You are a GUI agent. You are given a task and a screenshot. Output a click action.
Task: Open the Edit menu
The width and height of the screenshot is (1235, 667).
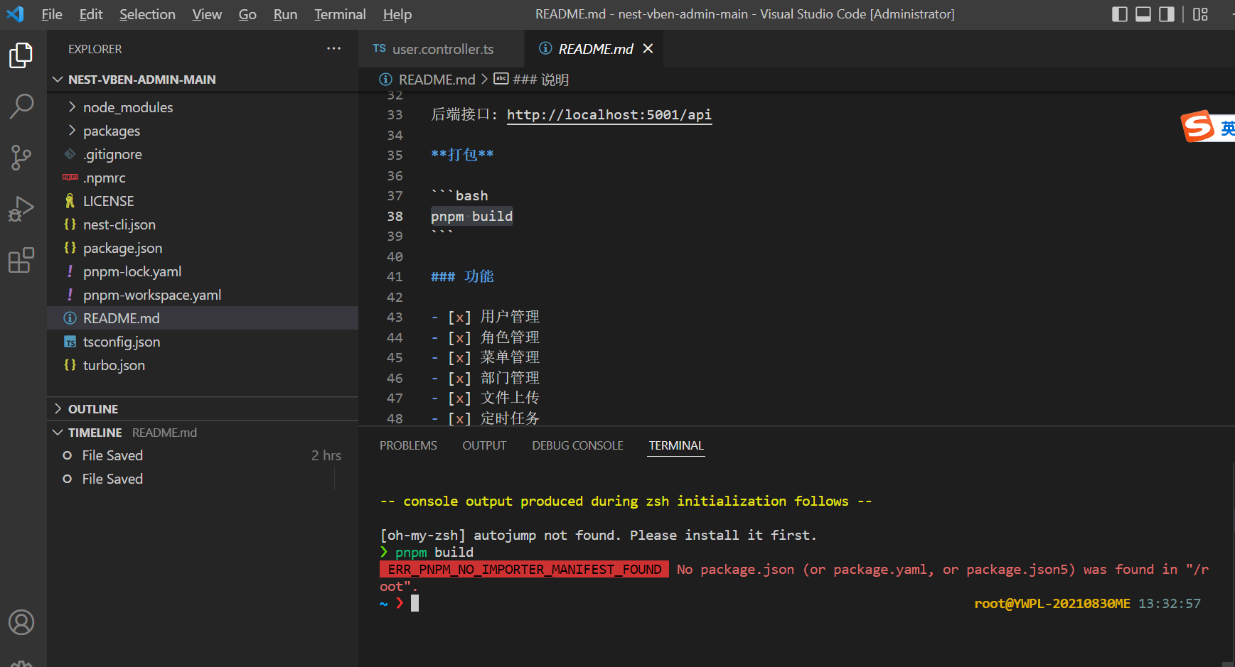pyautogui.click(x=91, y=14)
